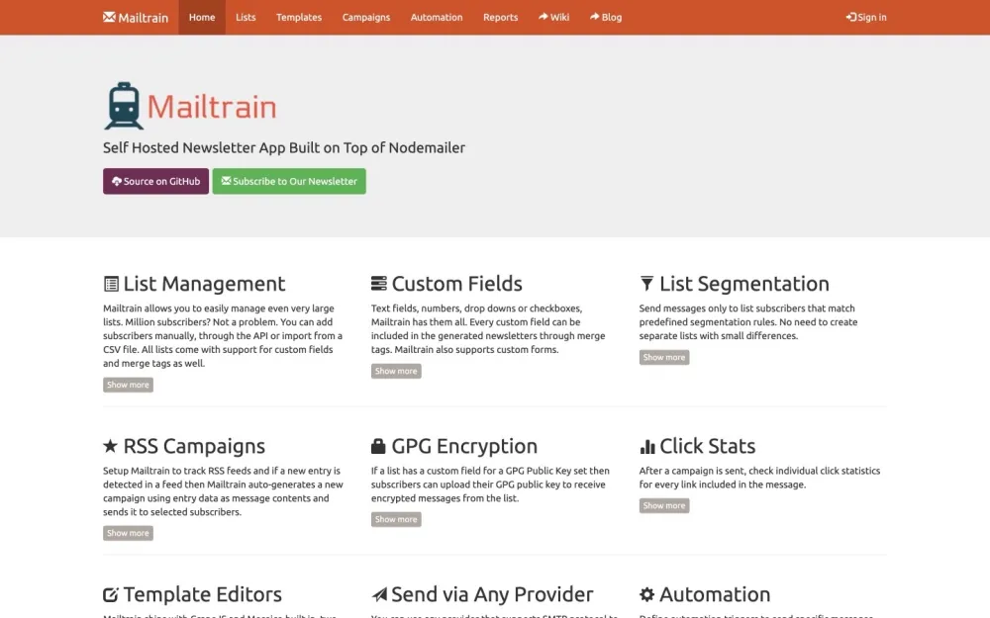The image size is (990, 618).
Task: Select the RSS Campaigns star icon
Action: pos(109,445)
